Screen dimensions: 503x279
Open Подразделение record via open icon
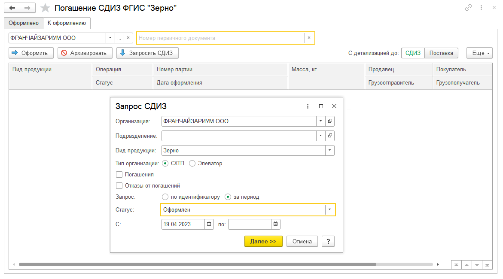point(330,136)
